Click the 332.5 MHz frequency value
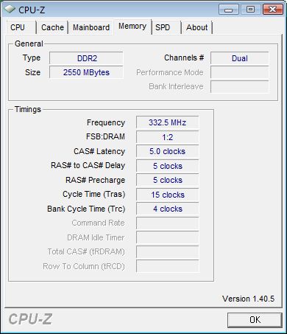This screenshot has width=287, height=334. 167,122
